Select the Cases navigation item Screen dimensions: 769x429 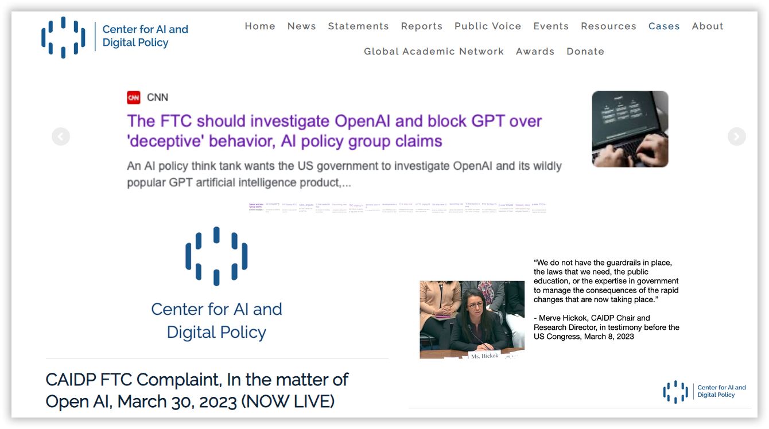(664, 26)
